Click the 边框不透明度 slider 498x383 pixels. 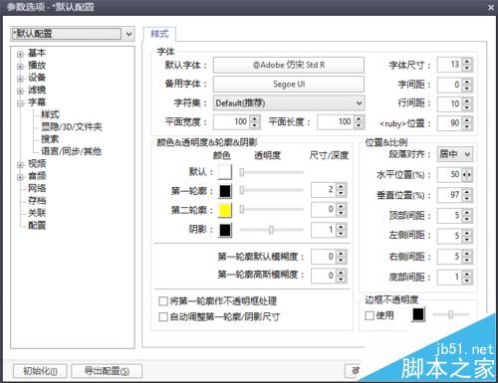tap(451, 314)
